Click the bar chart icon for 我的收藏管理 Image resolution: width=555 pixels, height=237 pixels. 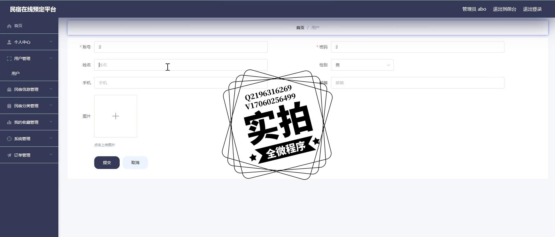coord(9,122)
